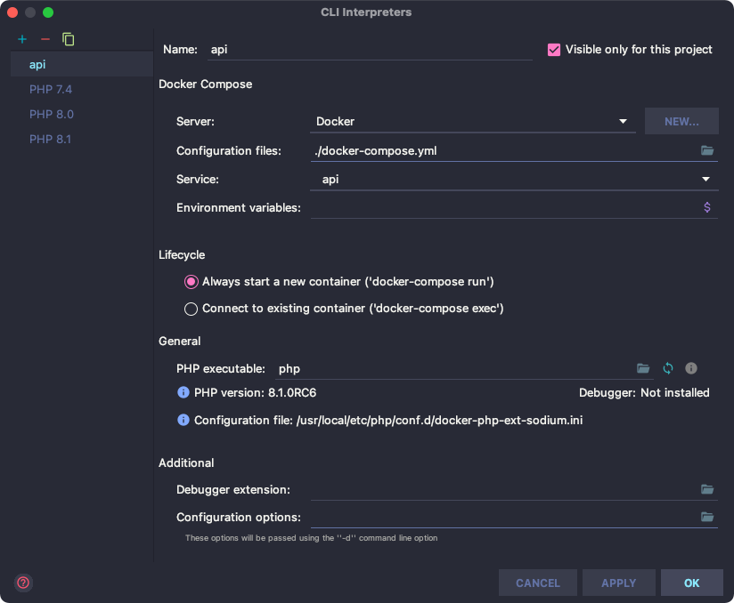Select the PHP 7.4 interpreter
The width and height of the screenshot is (734, 603).
[82, 89]
